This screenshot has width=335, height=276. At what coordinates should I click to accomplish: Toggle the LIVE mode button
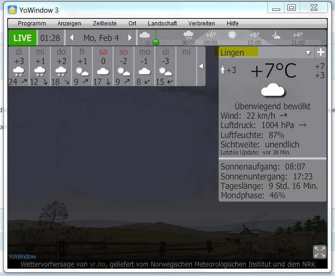click(22, 38)
